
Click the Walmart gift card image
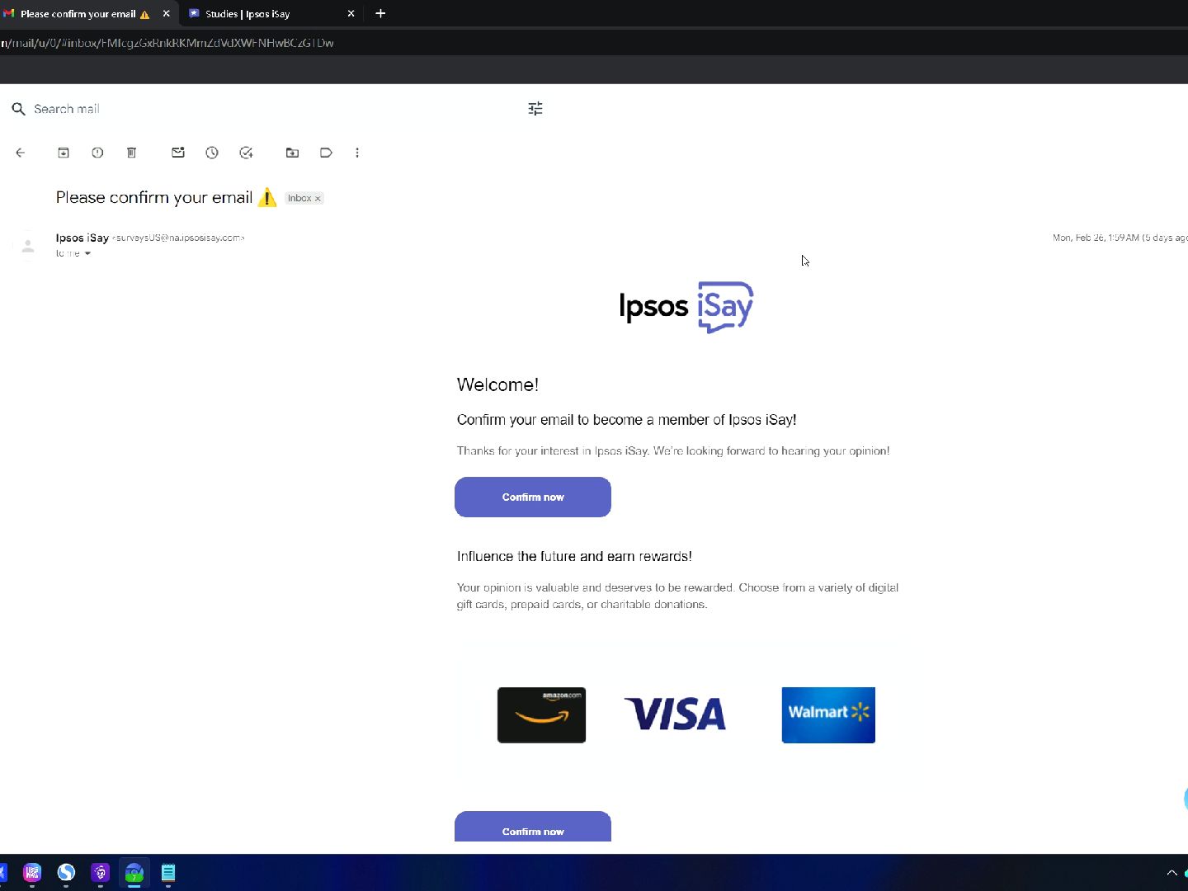point(828,715)
